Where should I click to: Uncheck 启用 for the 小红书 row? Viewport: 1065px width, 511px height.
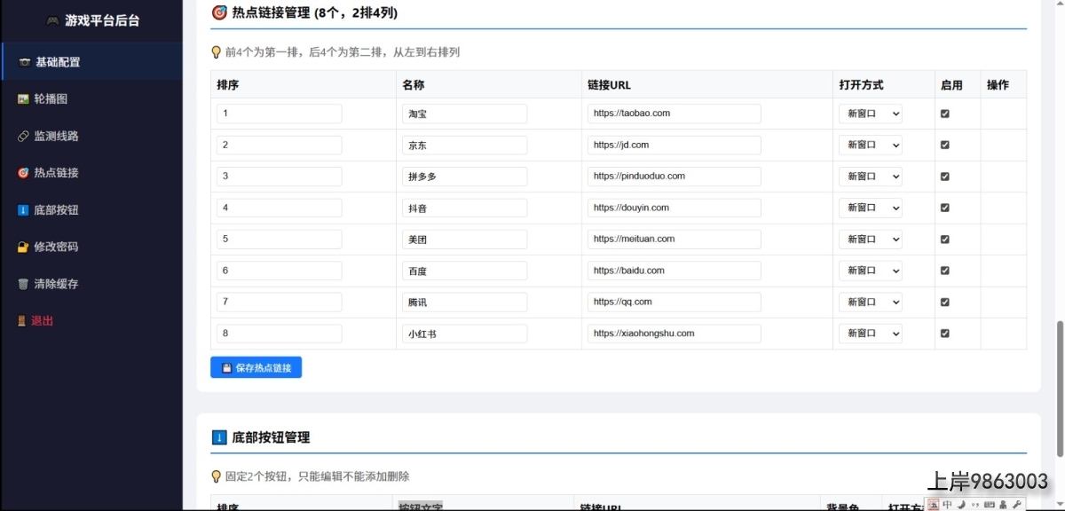944,334
